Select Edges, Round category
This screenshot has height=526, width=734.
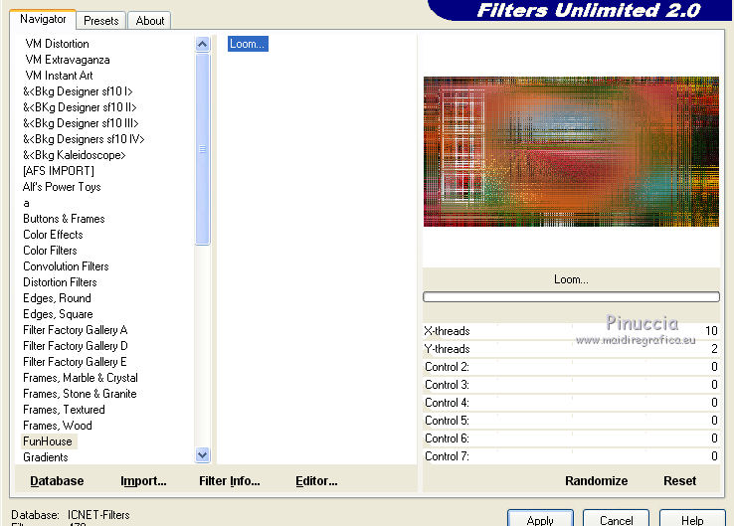(57, 298)
